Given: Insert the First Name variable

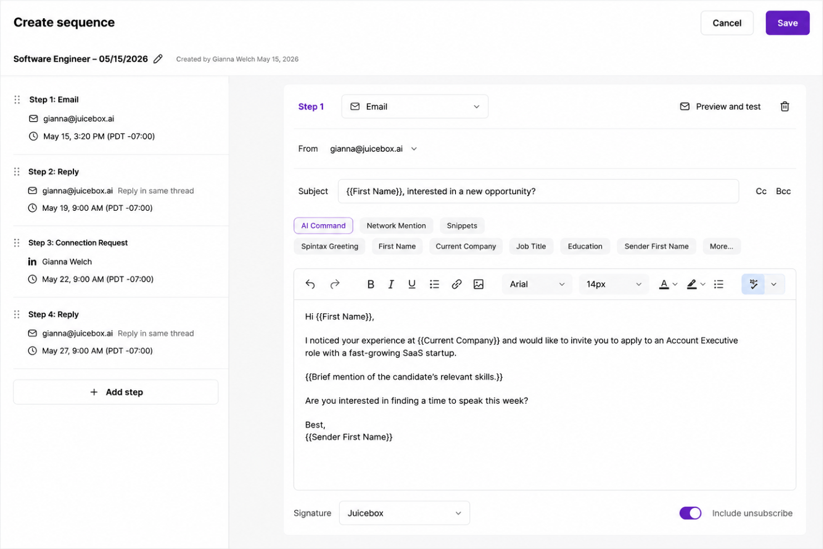Looking at the screenshot, I should click(397, 246).
